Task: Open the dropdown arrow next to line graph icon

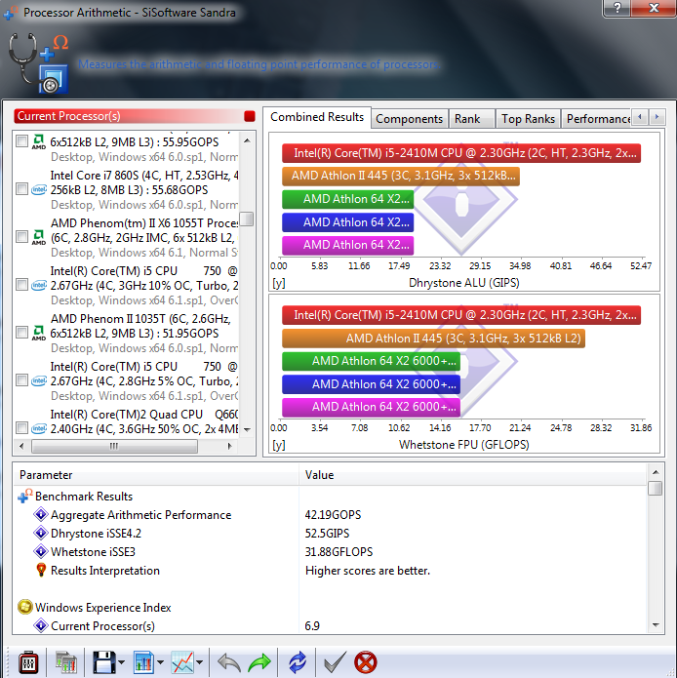Action: [x=199, y=662]
